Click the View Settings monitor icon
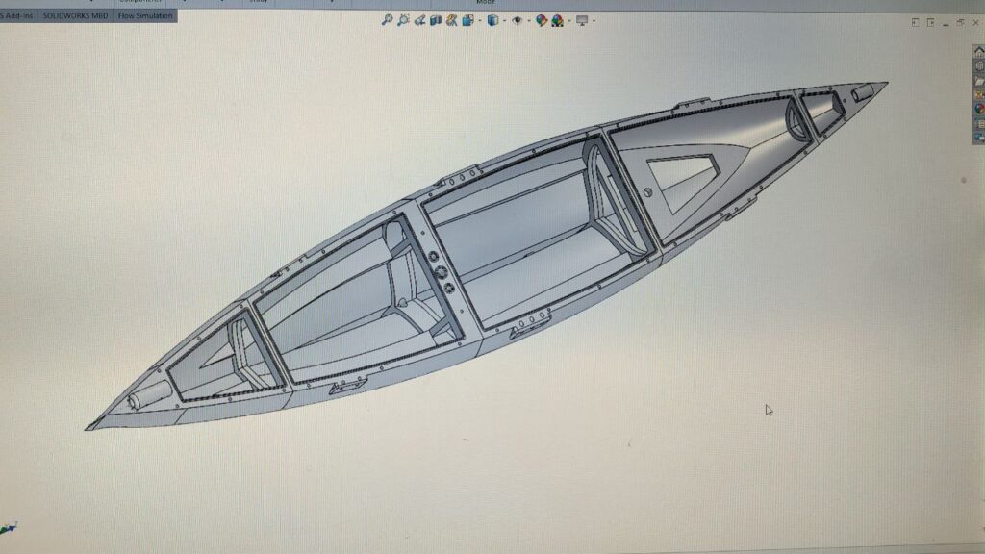Viewport: 985px width, 554px height. [582, 21]
